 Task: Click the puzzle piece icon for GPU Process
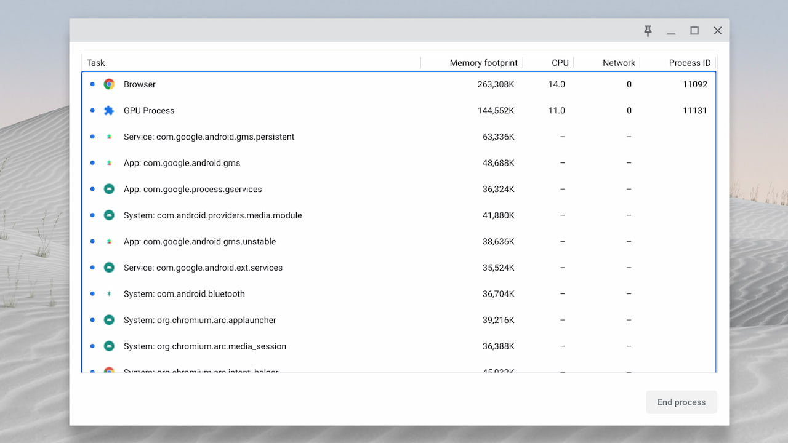pos(109,111)
